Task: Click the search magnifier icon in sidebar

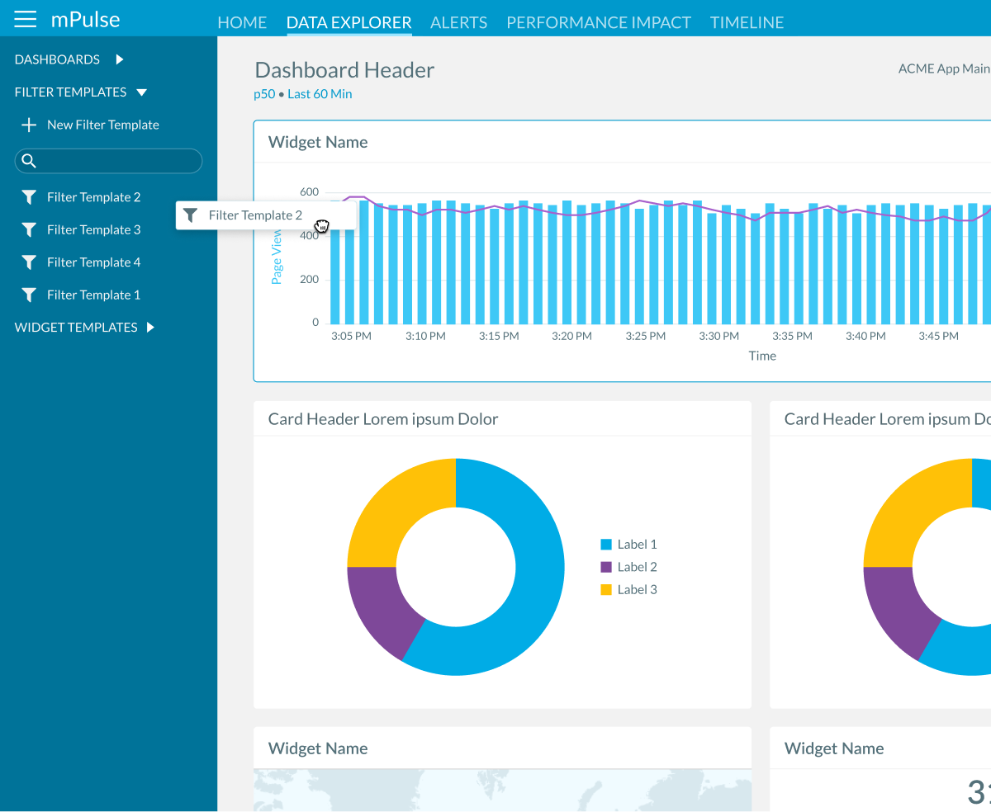Action: (x=30, y=160)
